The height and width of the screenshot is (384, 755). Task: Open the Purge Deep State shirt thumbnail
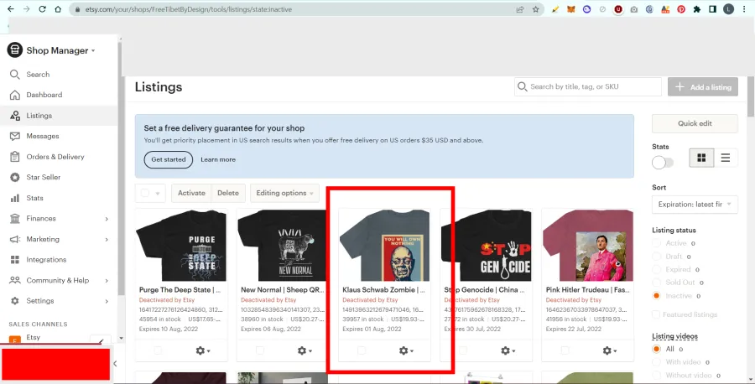[181, 245]
